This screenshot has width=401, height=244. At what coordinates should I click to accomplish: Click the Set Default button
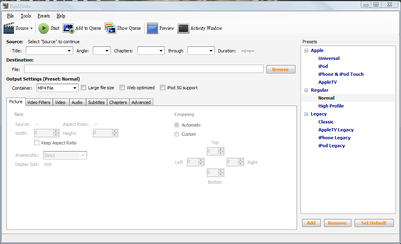[374, 223]
